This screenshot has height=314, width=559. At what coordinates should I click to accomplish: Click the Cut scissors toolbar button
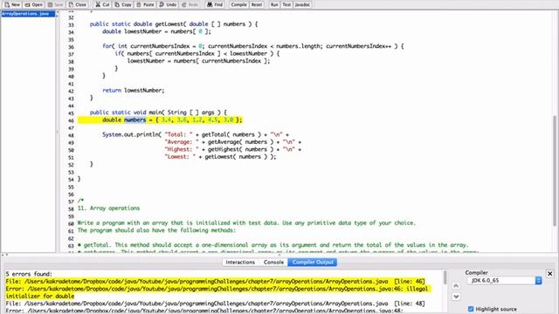(x=102, y=4)
